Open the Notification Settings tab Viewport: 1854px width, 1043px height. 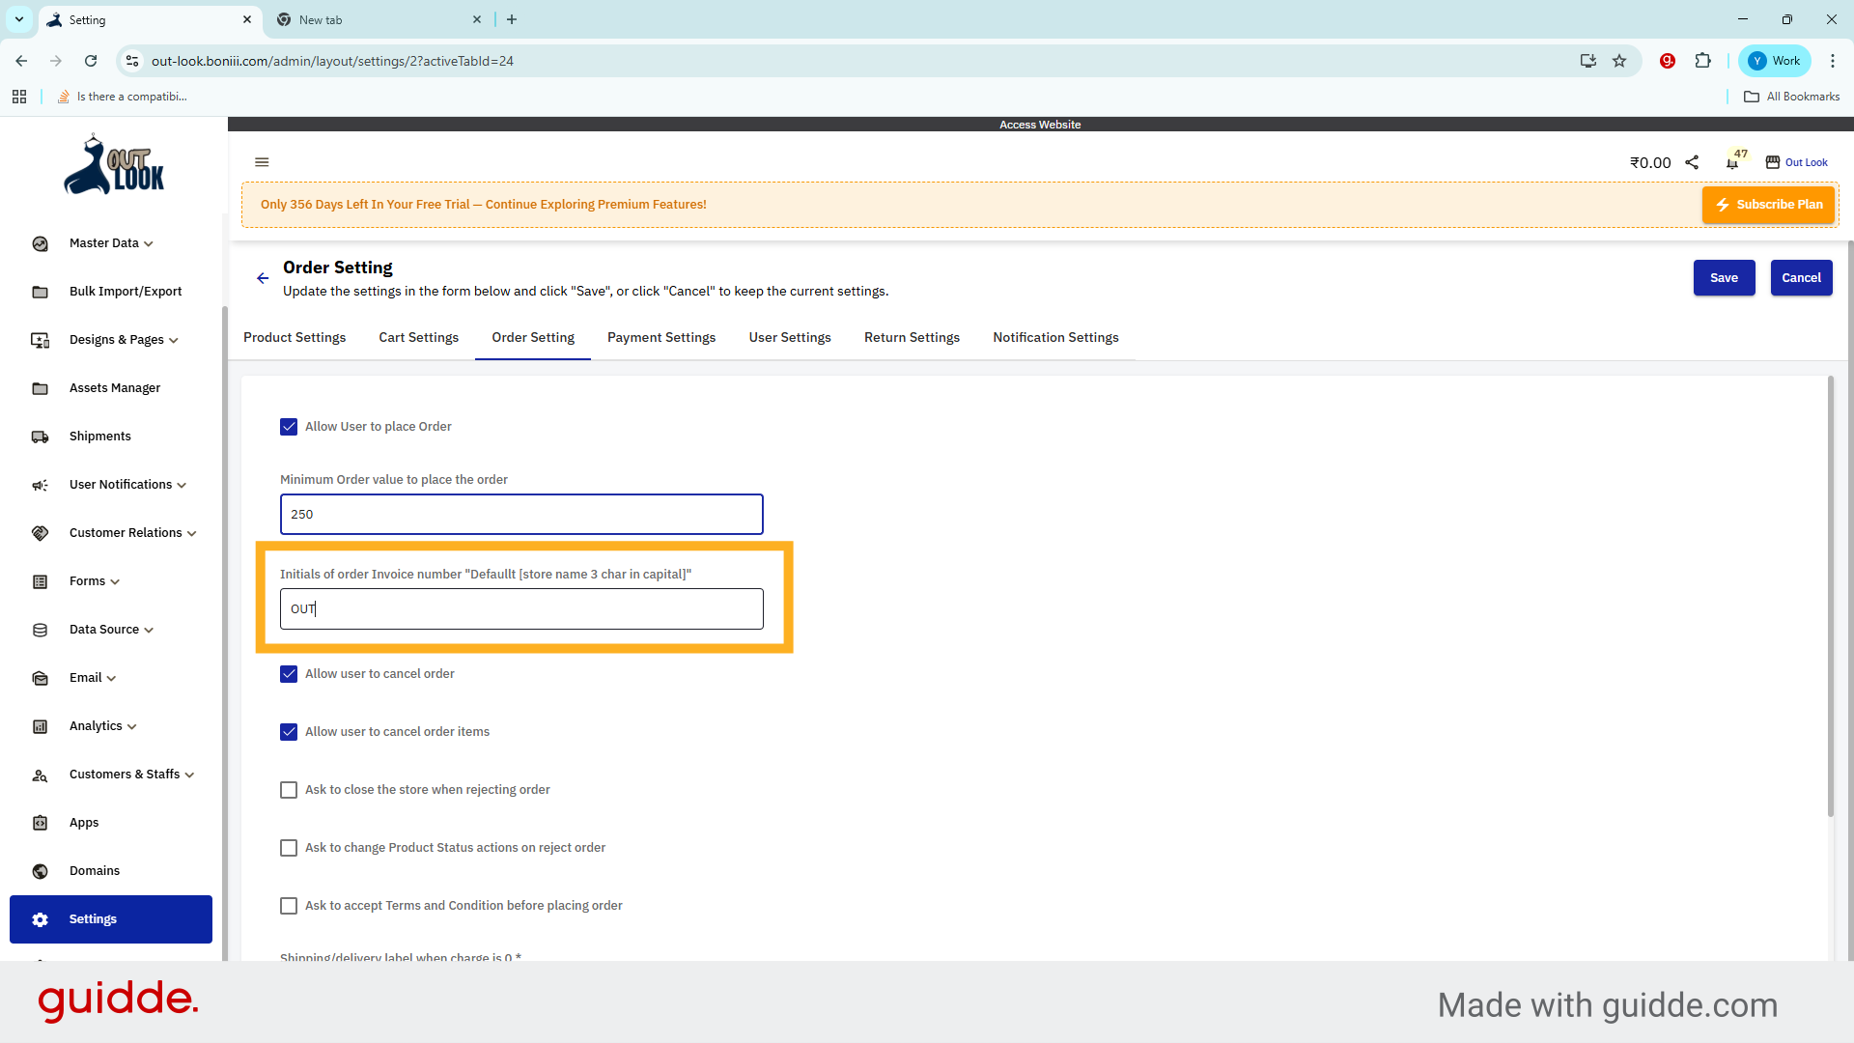point(1055,337)
